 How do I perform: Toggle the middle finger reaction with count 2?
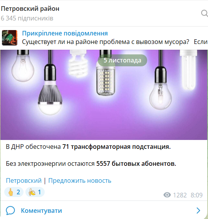(14, 192)
